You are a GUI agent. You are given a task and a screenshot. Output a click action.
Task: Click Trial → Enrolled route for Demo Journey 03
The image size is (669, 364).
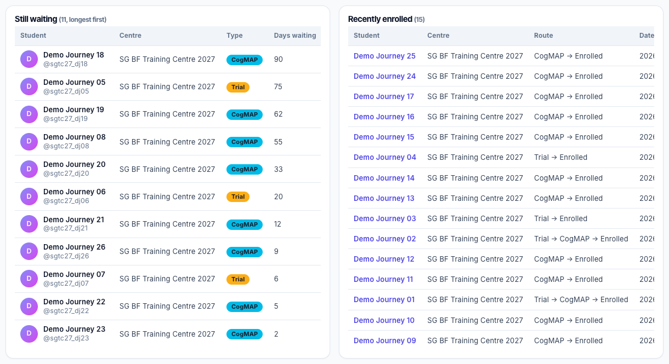pyautogui.click(x=560, y=218)
